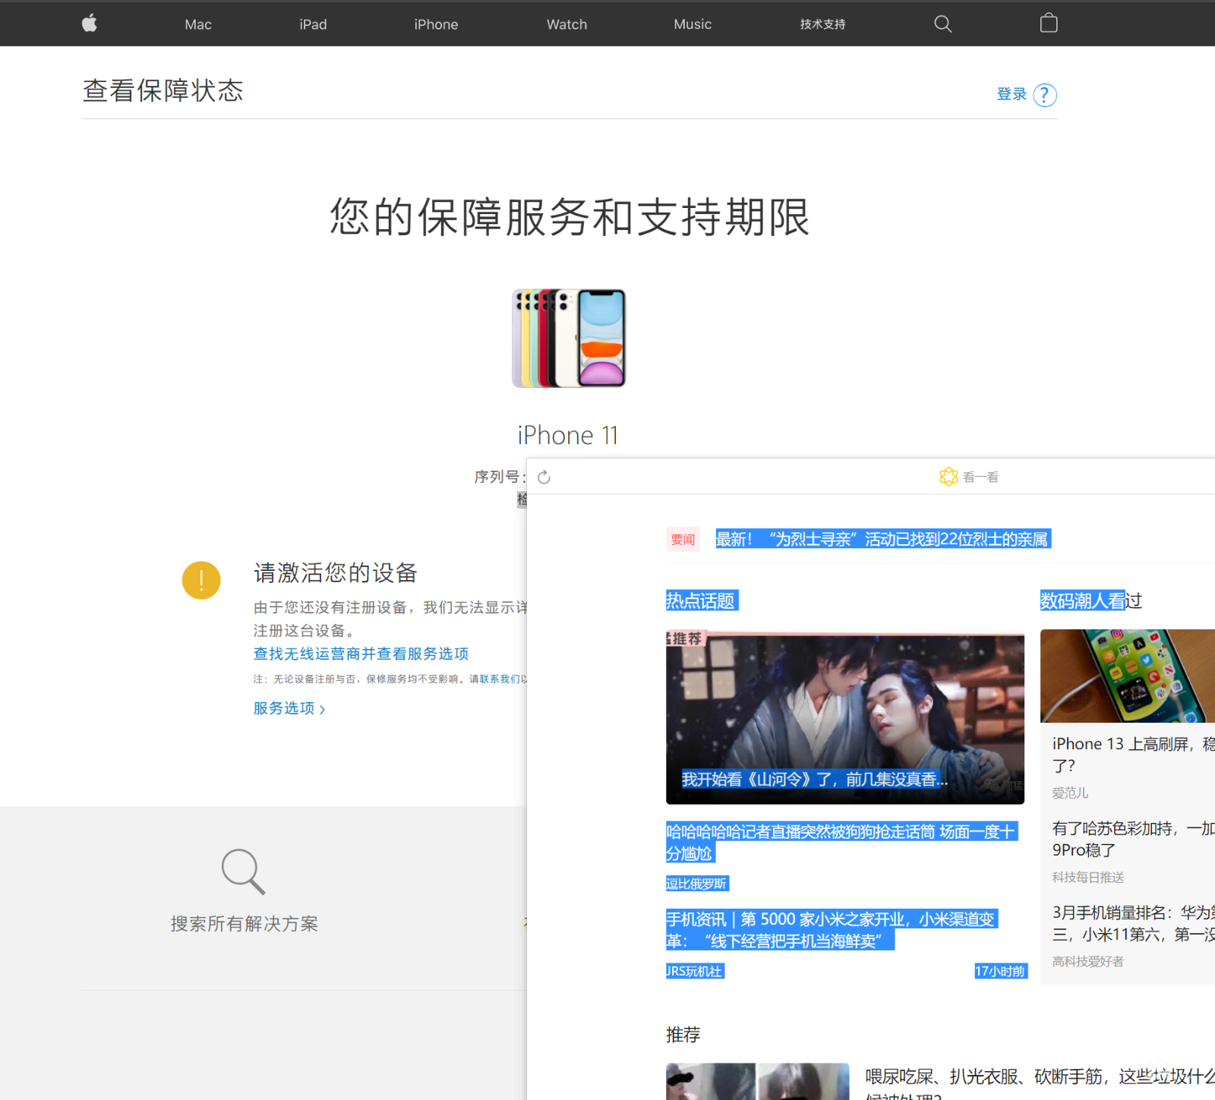This screenshot has height=1100, width=1215.
Task: Click the 高科技爱好者 source label
Action: [x=1088, y=962]
